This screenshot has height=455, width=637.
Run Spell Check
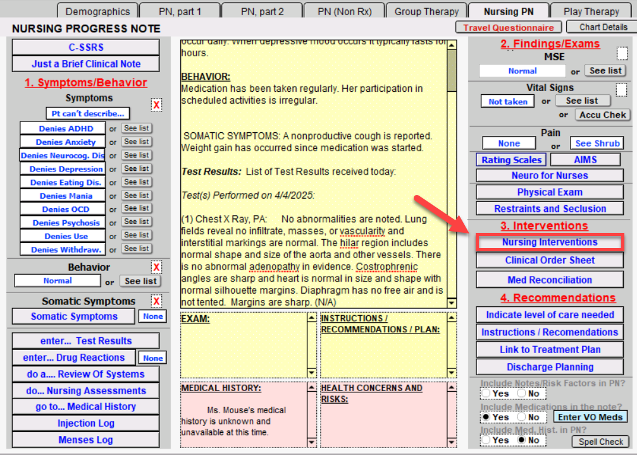(x=602, y=442)
